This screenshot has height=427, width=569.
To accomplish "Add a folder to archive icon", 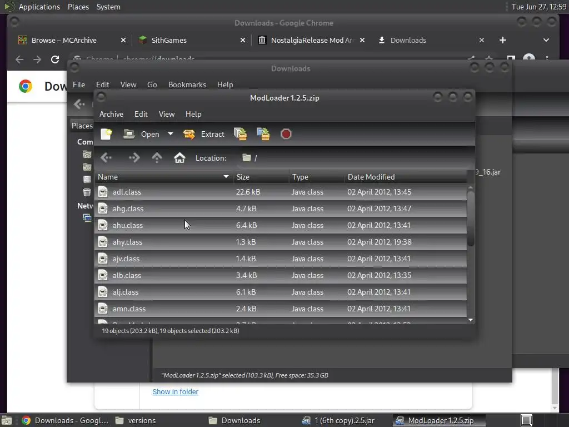I will (263, 134).
